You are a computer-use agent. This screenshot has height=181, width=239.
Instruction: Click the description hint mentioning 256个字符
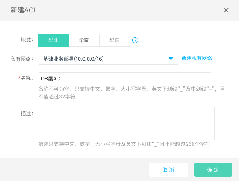click(124, 144)
